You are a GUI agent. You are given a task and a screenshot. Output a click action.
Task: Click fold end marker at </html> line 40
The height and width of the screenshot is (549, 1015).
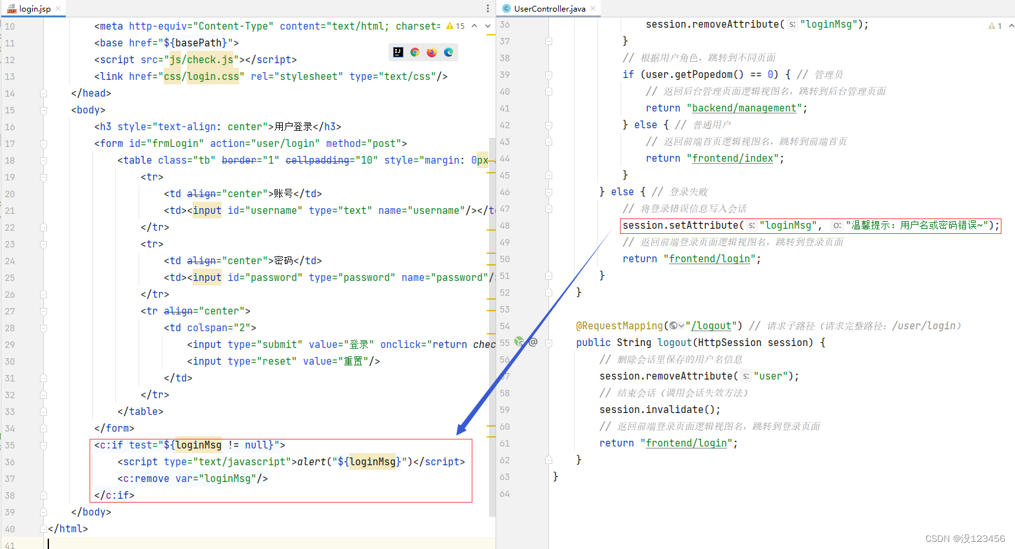click(43, 529)
